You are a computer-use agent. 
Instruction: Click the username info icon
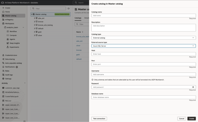pos(93,80)
